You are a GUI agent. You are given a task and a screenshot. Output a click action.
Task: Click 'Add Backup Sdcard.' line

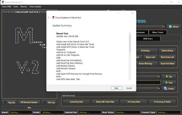pyautogui.click(x=65, y=66)
